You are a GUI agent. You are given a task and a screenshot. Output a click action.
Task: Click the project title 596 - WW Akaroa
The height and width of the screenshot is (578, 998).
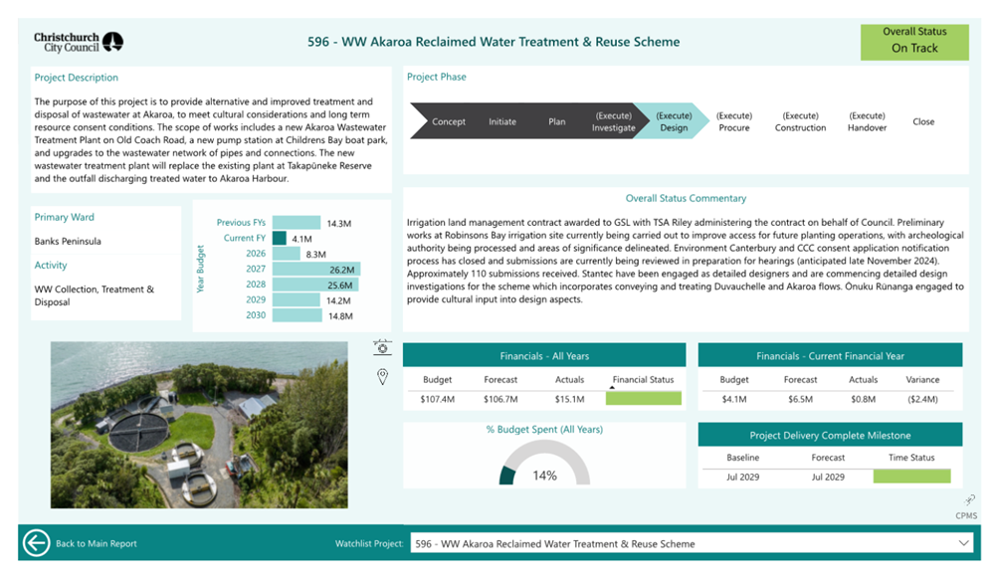click(x=494, y=42)
